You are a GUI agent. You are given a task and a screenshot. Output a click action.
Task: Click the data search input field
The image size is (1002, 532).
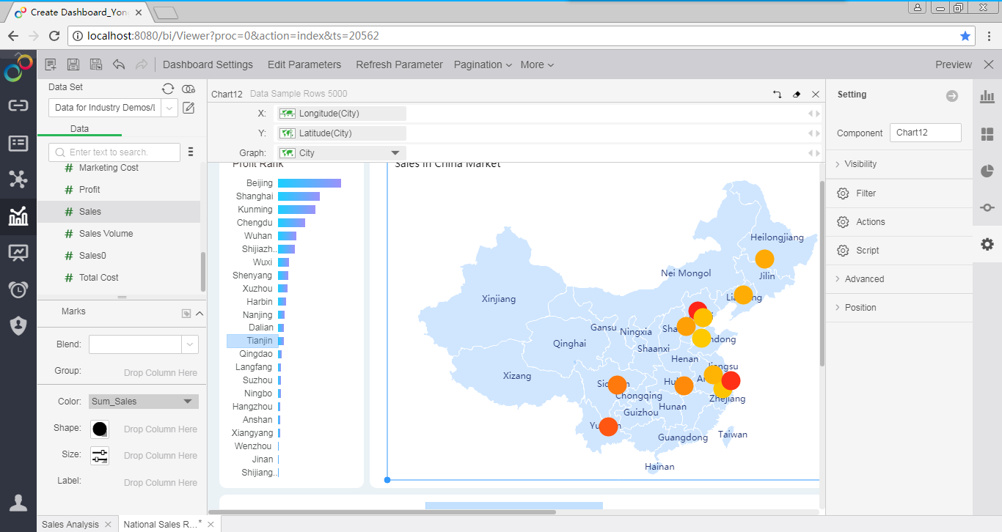114,152
